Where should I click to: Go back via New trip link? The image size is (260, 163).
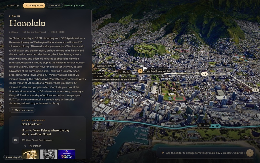click(13, 5)
